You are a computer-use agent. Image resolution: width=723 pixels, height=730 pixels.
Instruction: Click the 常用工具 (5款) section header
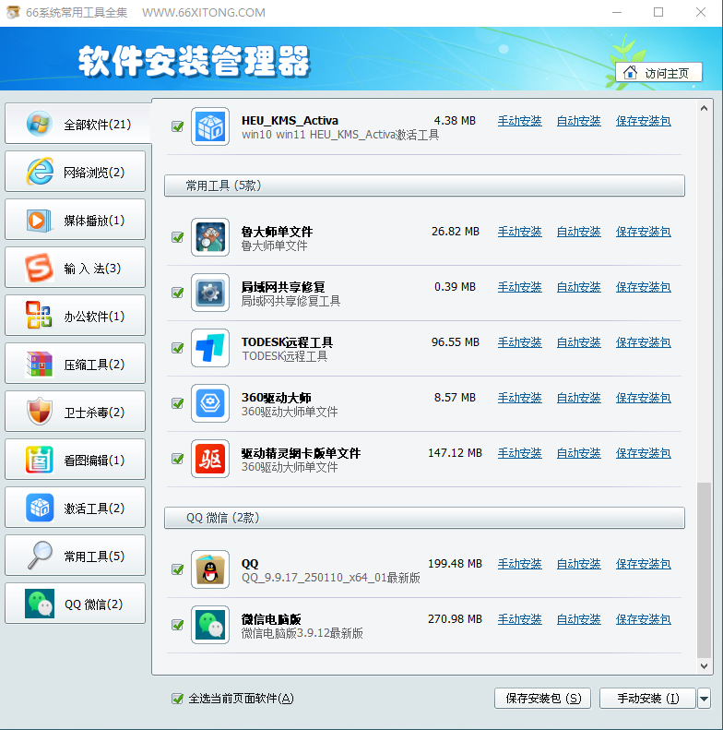pos(424,185)
